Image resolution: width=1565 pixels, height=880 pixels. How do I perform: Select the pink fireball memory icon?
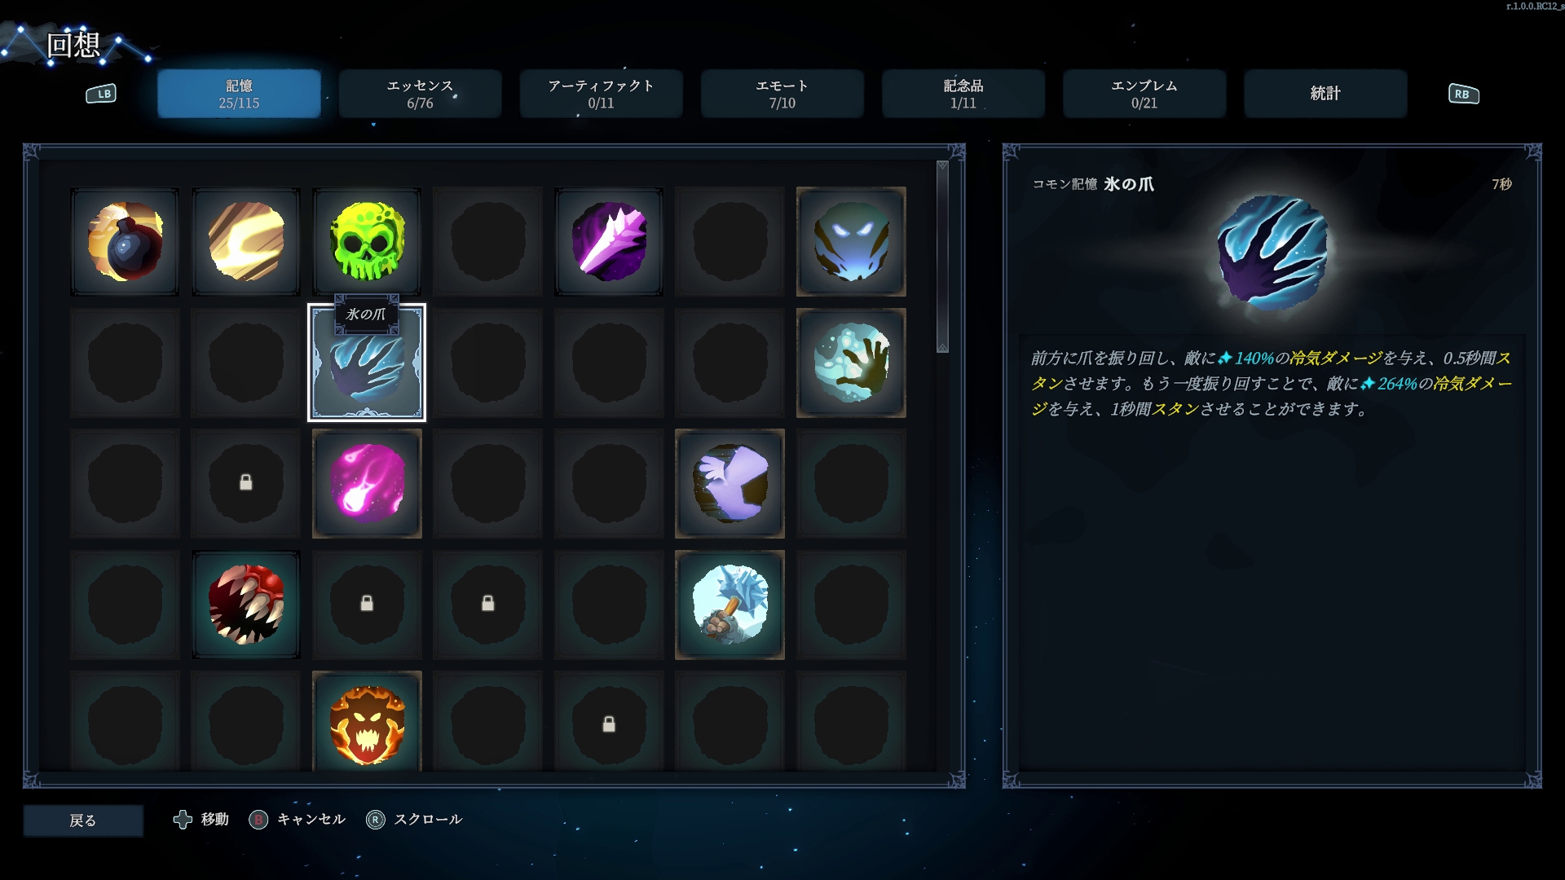click(367, 484)
